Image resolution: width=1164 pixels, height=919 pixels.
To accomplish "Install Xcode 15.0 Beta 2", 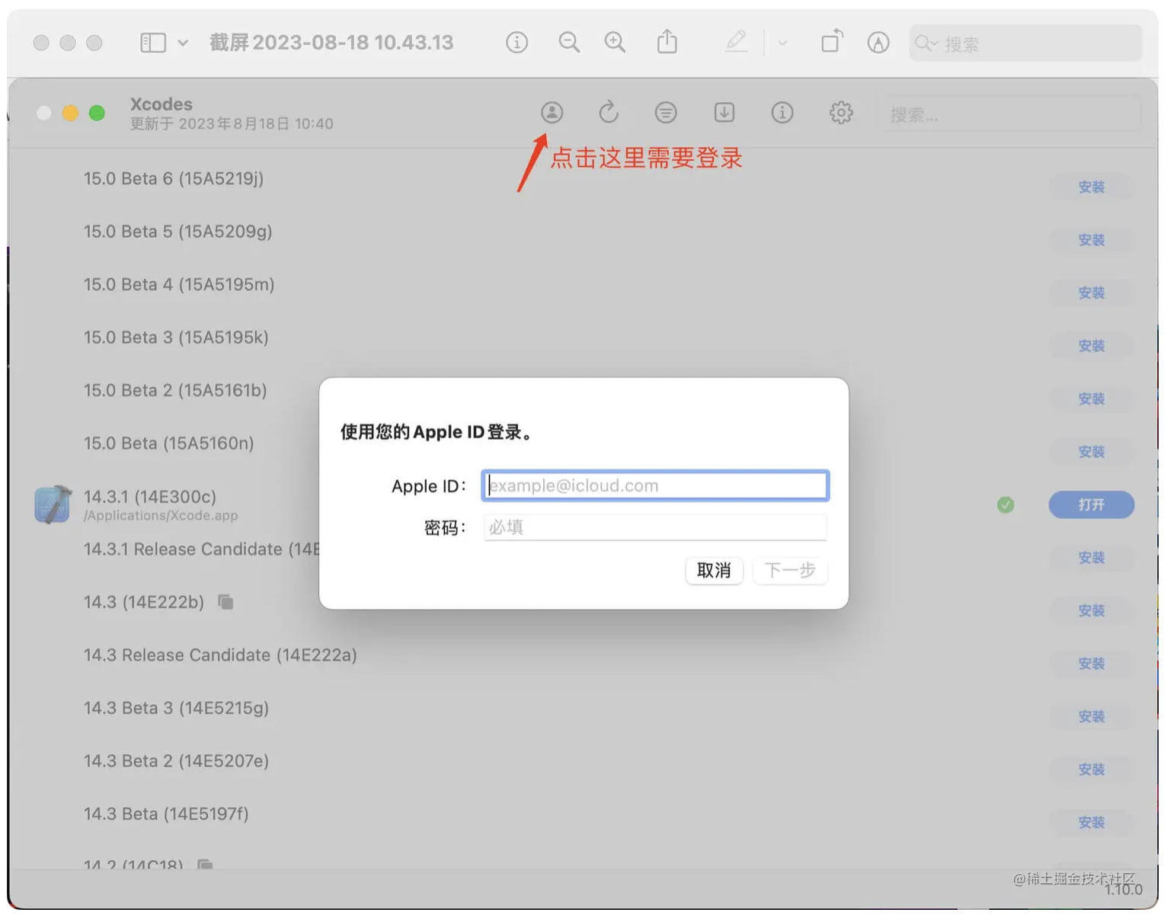I will pyautogui.click(x=1091, y=399).
